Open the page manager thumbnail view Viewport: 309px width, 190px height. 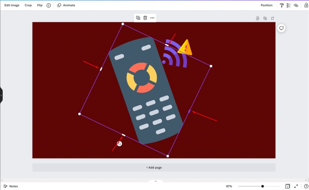288,186
